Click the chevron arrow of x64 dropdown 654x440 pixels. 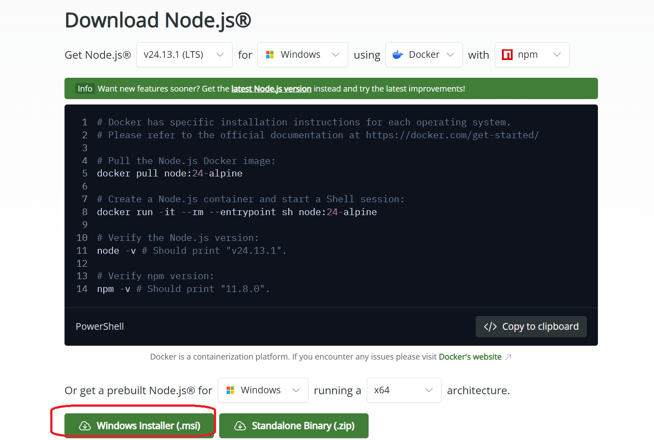429,390
